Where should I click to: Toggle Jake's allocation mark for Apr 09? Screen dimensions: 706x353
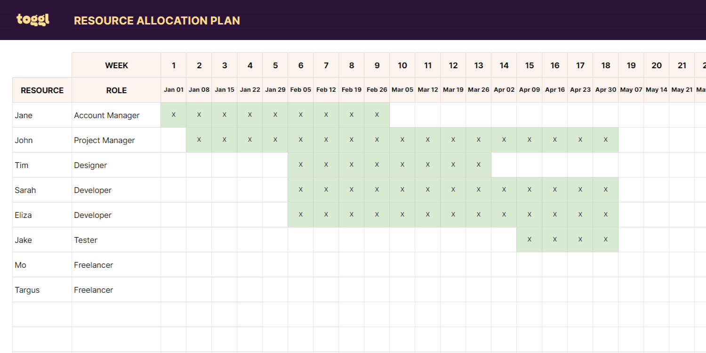coord(529,240)
